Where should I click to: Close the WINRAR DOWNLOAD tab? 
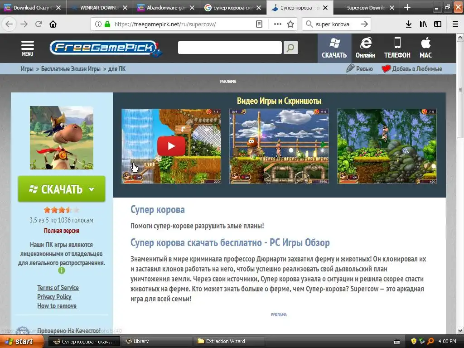(125, 8)
